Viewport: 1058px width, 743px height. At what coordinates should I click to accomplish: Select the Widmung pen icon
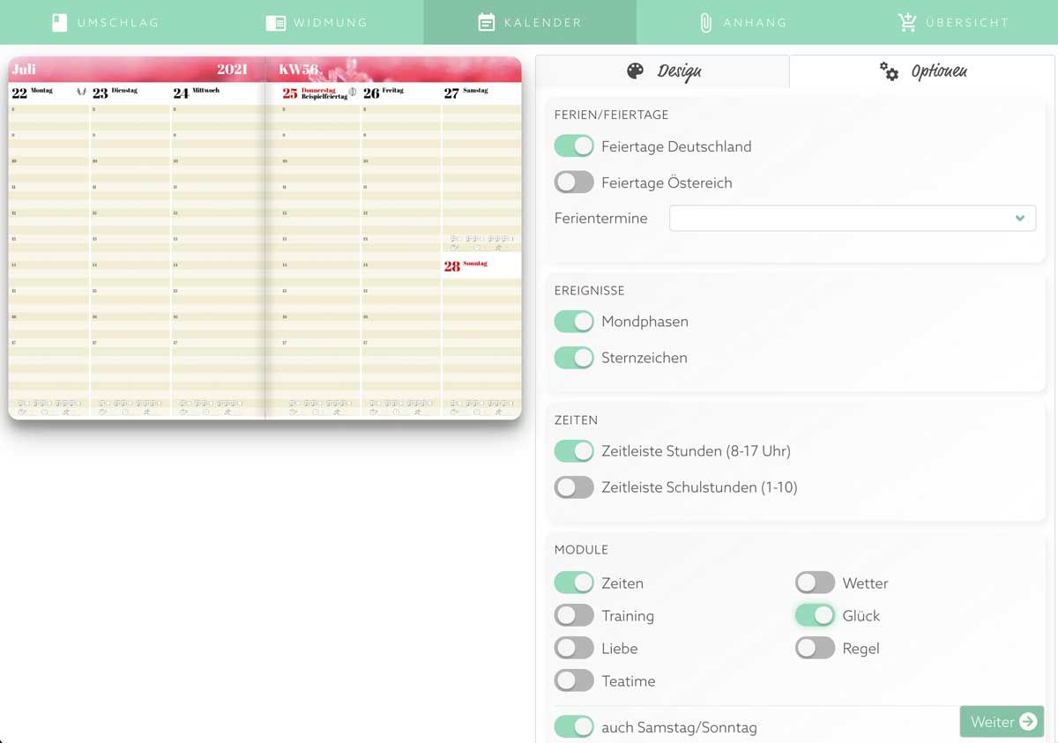277,22
